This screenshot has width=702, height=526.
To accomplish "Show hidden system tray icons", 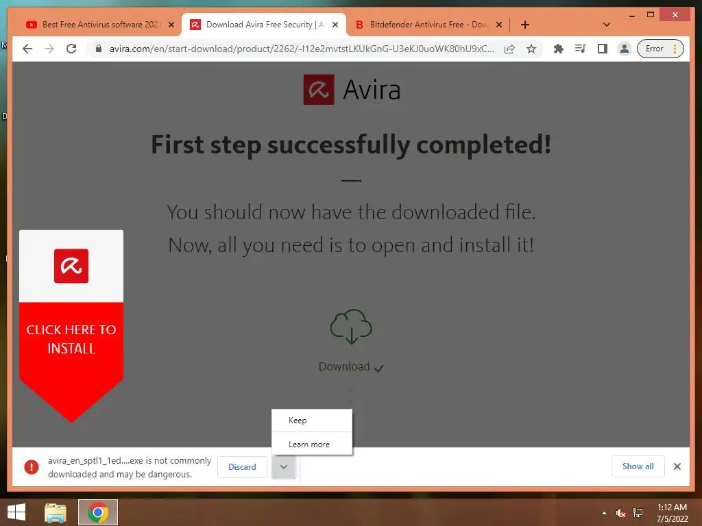I will [x=605, y=513].
